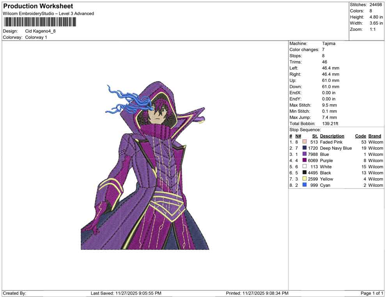Select the Black thread color swatch

pos(305,173)
